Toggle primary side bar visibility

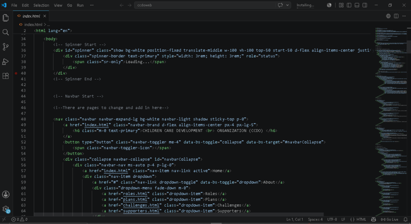click(349, 5)
